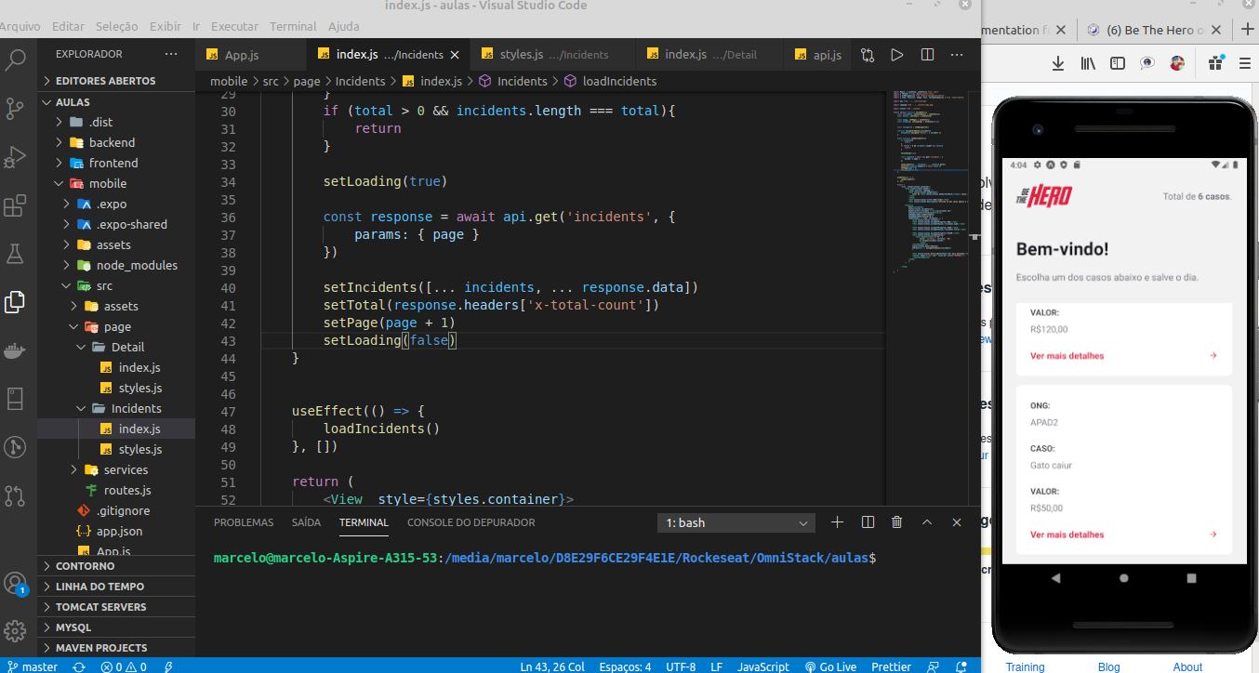
Task: Open the Source Control view
Action: [x=15, y=109]
